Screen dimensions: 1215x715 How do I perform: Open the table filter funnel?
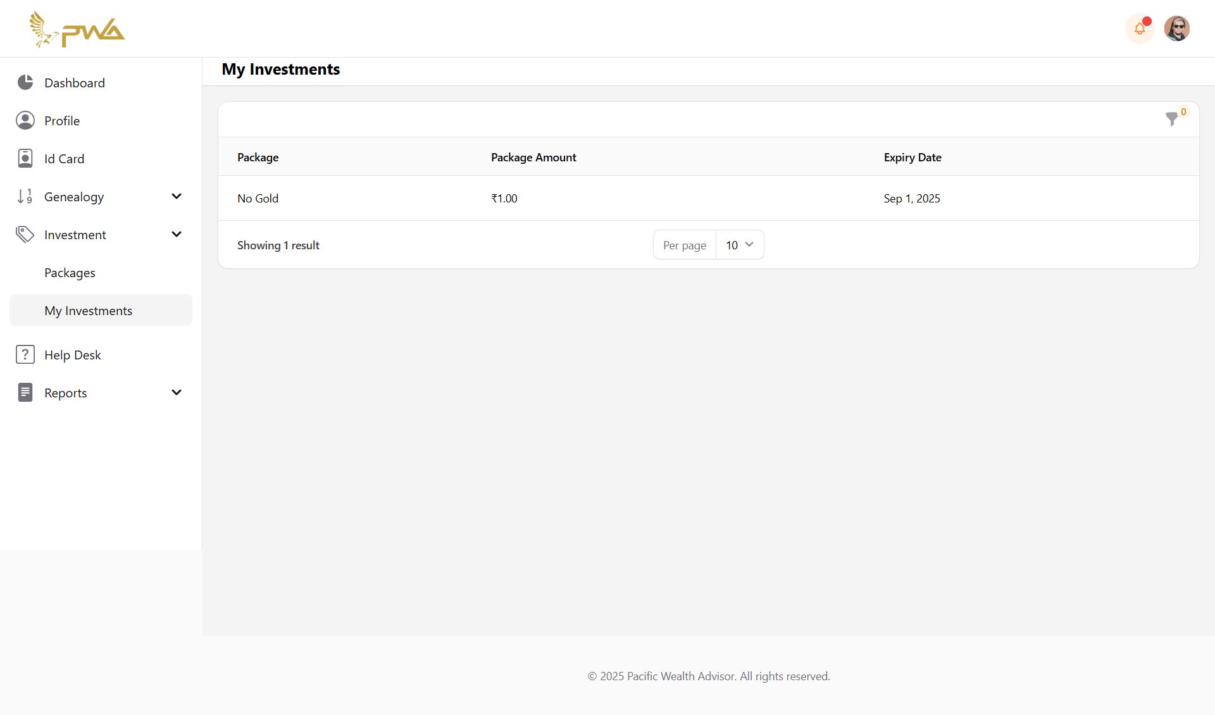tap(1171, 119)
